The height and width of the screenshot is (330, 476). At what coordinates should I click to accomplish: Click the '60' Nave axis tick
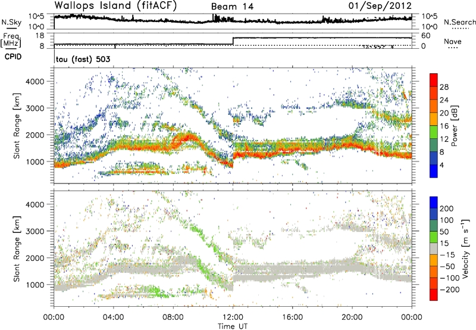426,36
